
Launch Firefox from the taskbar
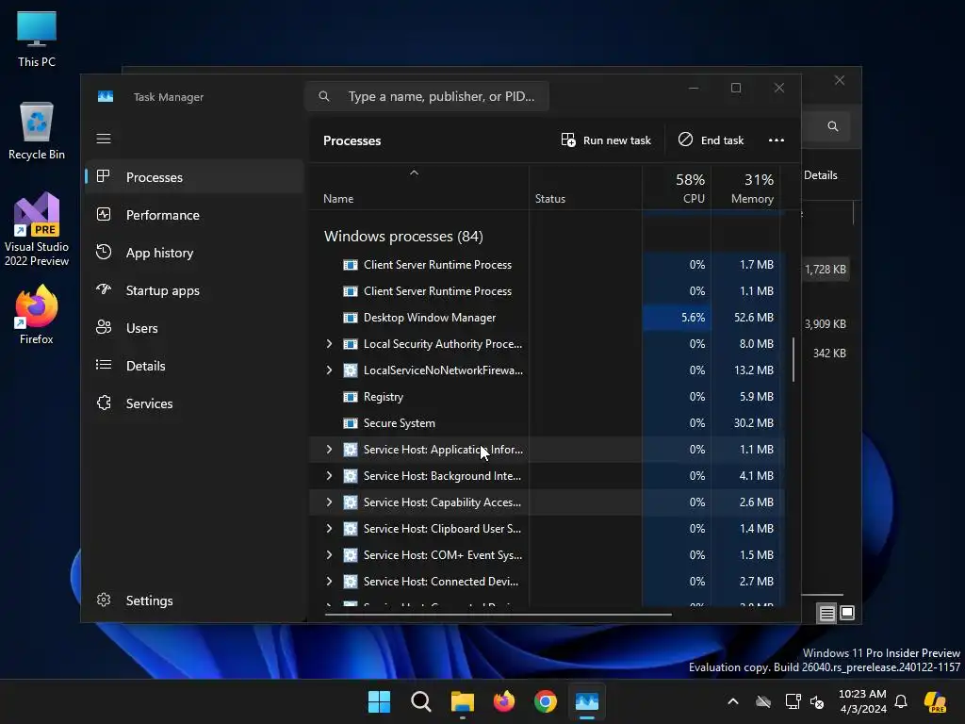click(504, 701)
